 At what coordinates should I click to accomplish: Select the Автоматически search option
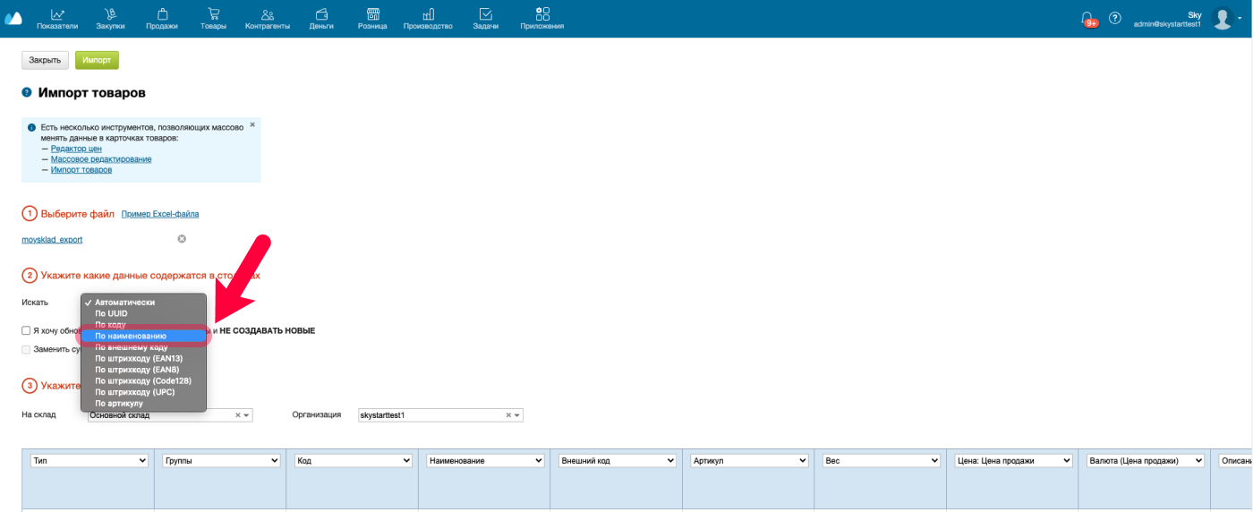coord(144,303)
